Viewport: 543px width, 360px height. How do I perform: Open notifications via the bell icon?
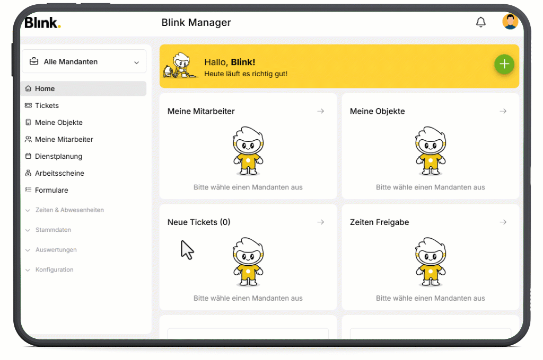[480, 22]
